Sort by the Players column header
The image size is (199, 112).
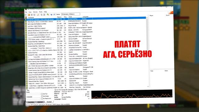[x=59, y=17]
